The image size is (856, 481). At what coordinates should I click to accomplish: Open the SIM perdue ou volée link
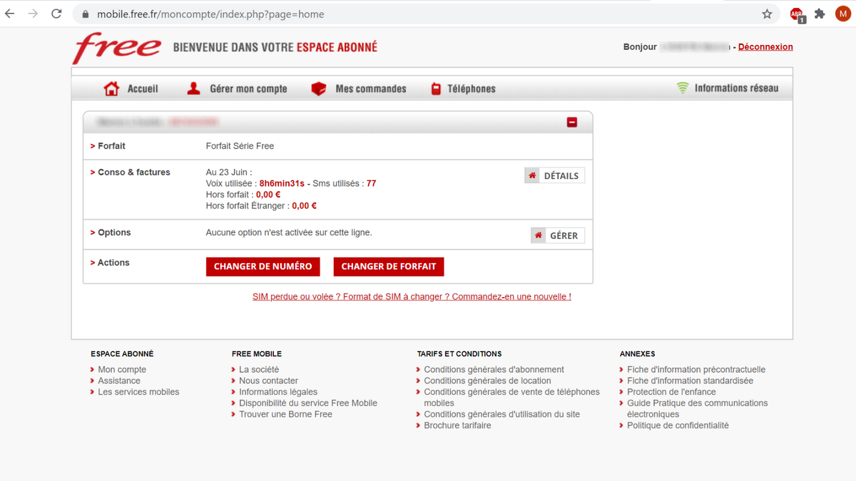coord(412,296)
